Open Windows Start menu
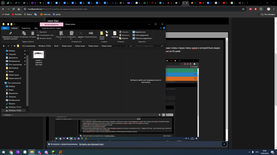Viewport: 277px width, 155px height. (x=3, y=152)
